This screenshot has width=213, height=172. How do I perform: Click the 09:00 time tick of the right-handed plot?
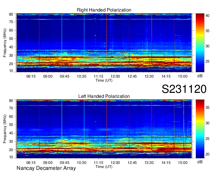pos(48,76)
